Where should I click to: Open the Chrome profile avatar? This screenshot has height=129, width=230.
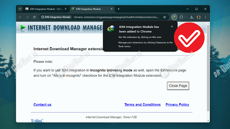click(x=199, y=17)
